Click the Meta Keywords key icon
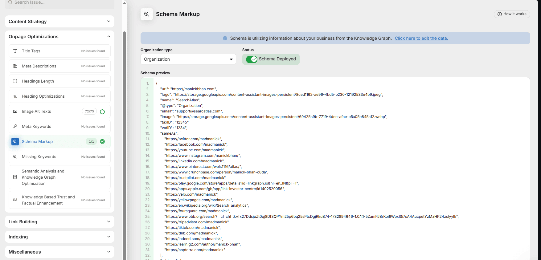The height and width of the screenshot is (260, 541). [15, 127]
